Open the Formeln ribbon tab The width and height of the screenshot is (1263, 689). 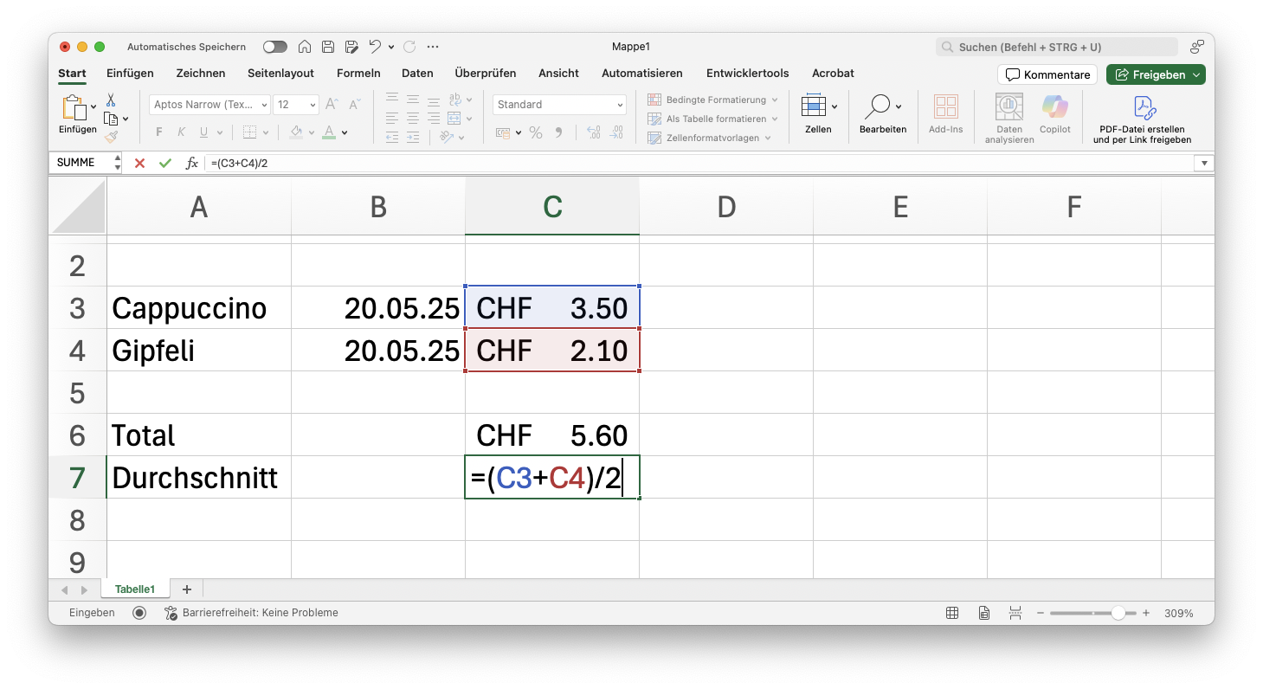(x=358, y=74)
